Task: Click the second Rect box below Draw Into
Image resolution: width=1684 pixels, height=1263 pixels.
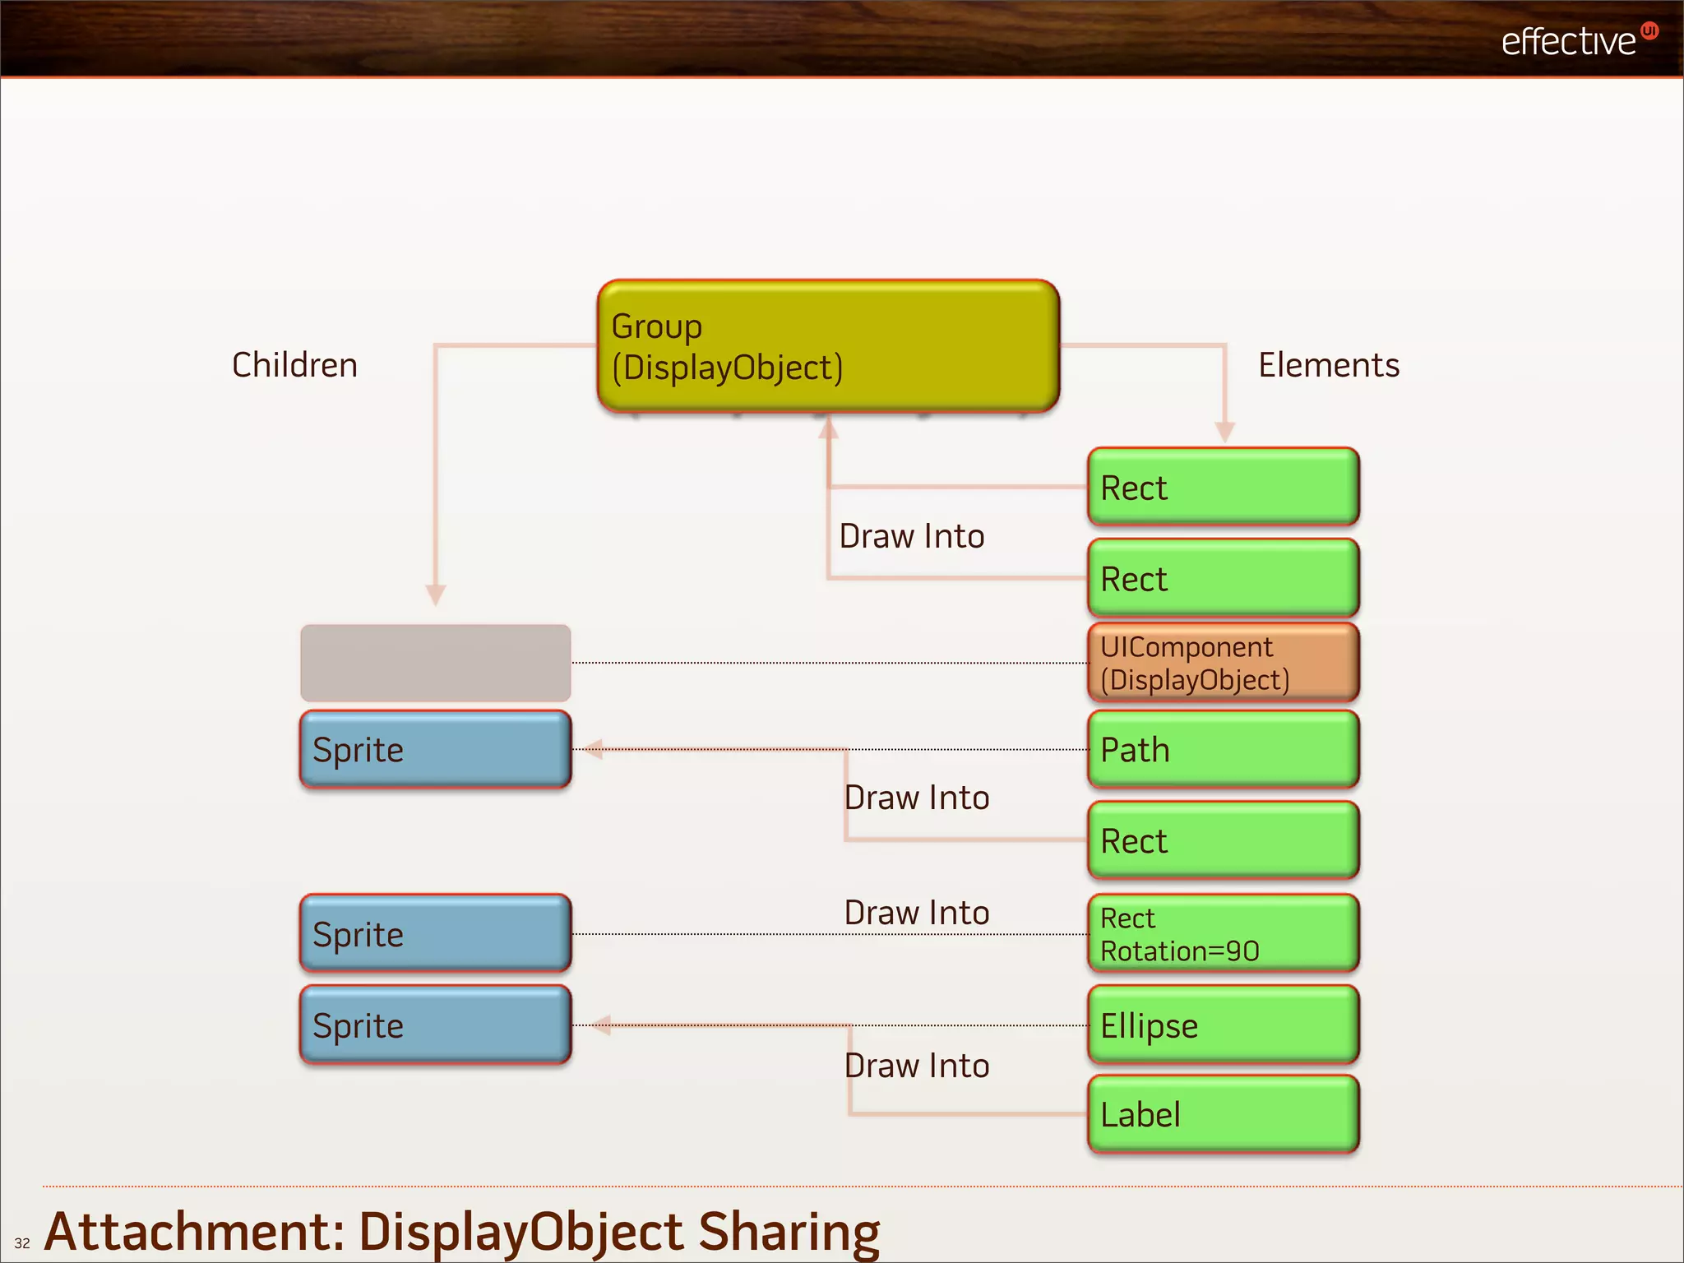Action: tap(1223, 579)
